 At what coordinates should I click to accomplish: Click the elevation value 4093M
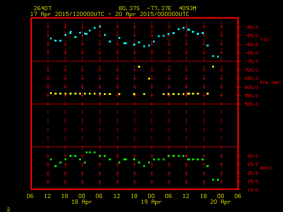coord(187,8)
